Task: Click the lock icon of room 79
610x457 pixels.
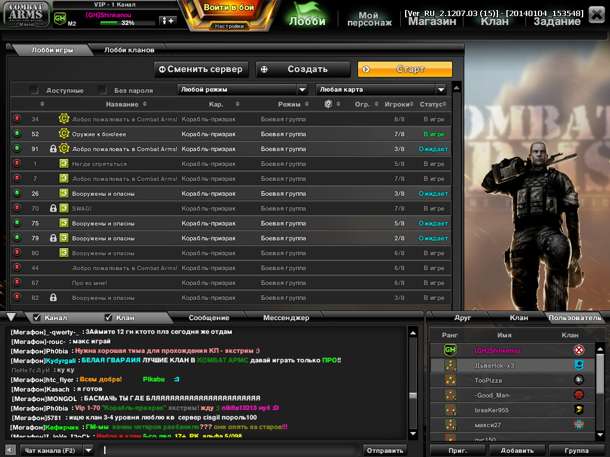Action: (53, 238)
